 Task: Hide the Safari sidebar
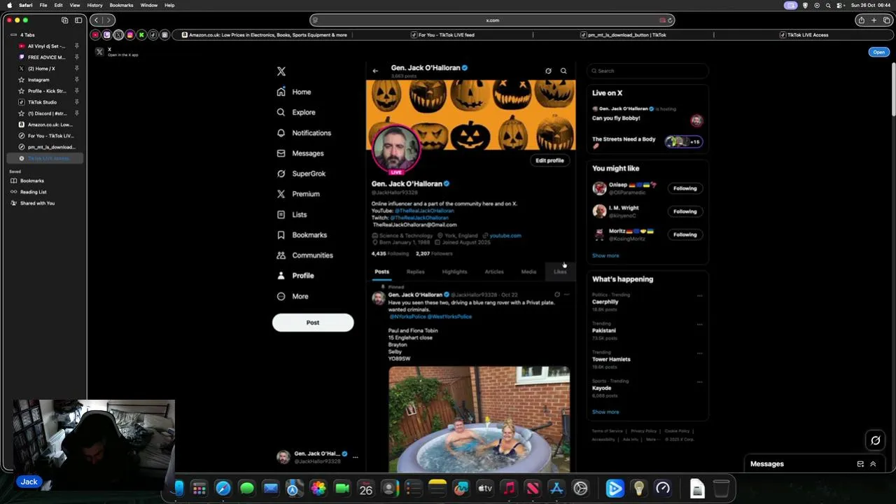[x=78, y=20]
